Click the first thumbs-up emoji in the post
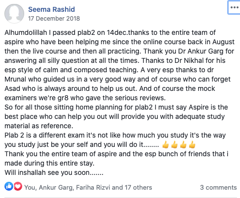The width and height of the screenshot is (240, 198). (x=166, y=145)
